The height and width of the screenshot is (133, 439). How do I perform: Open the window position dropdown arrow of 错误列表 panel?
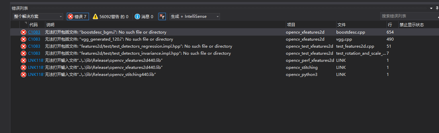point(432,8)
